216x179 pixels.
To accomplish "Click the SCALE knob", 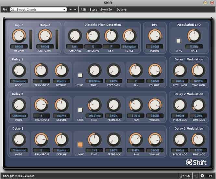I will (x=129, y=36).
